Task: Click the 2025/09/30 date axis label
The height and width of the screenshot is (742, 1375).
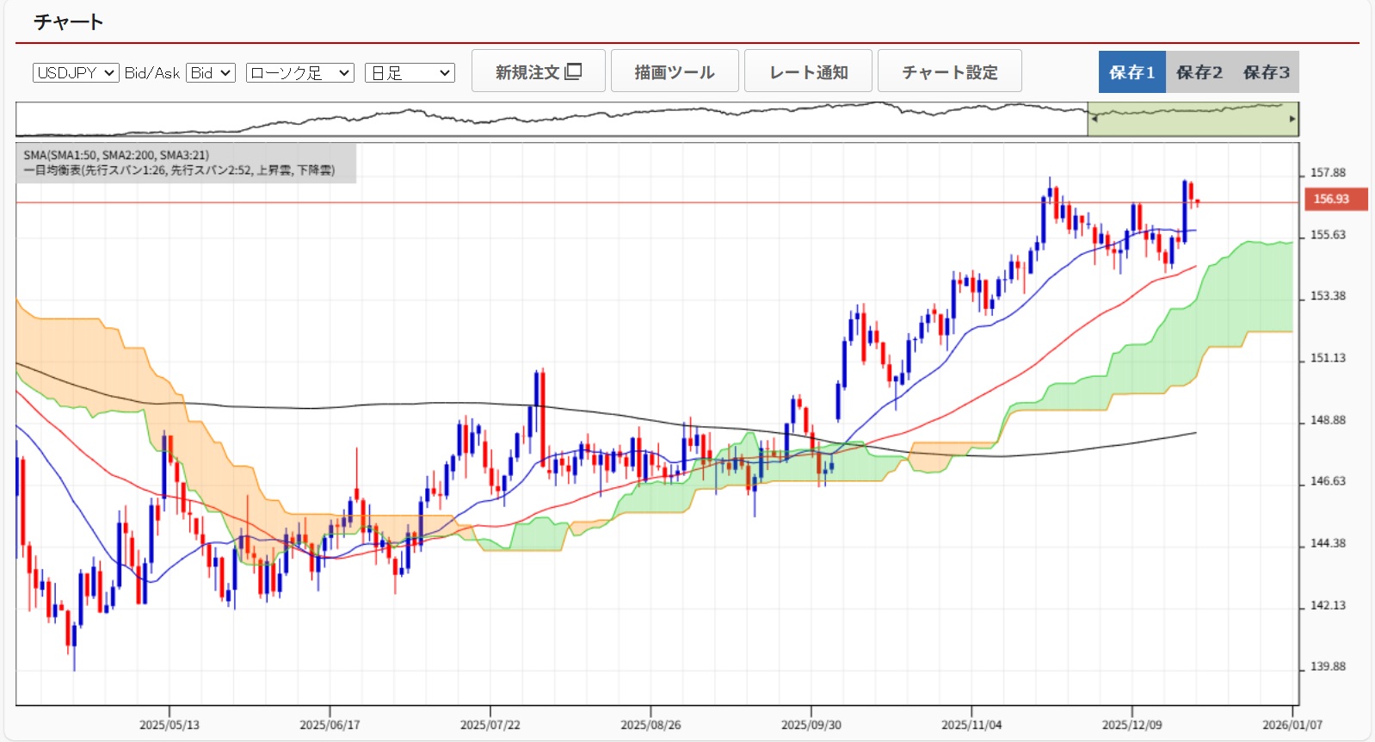Action: [x=811, y=725]
